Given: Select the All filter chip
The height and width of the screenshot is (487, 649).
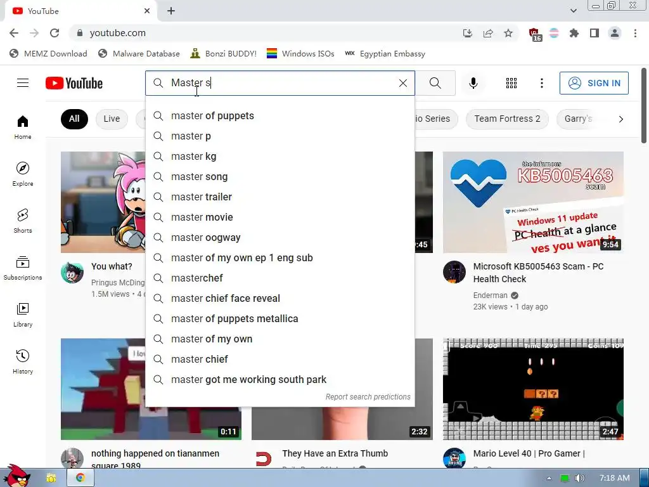Looking at the screenshot, I should [x=74, y=119].
